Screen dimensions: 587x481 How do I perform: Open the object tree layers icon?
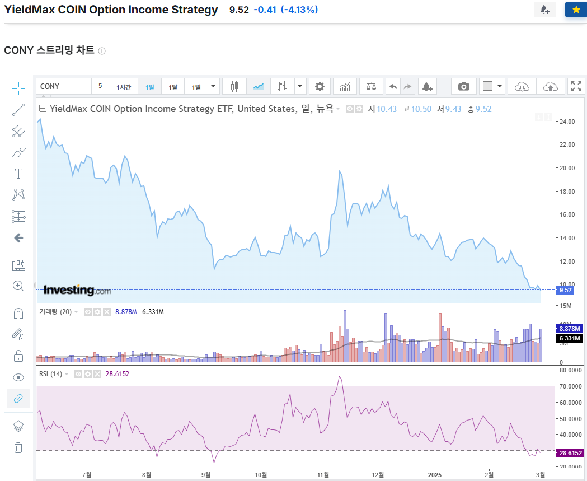pyautogui.click(x=18, y=426)
